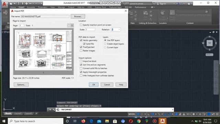Enable Infer linetypes from collinear dashes
This screenshot has height=124, width=220.
coord(81,76)
